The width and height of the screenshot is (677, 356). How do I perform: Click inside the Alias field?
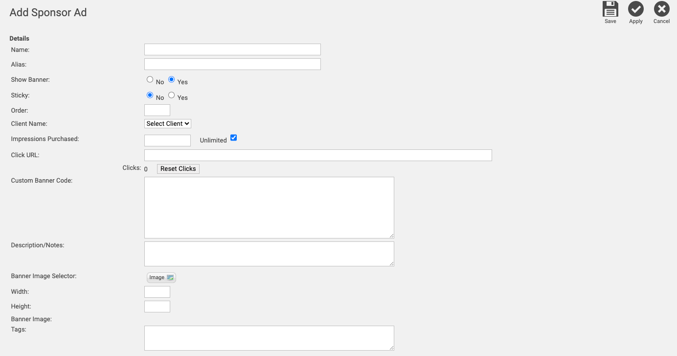(232, 64)
